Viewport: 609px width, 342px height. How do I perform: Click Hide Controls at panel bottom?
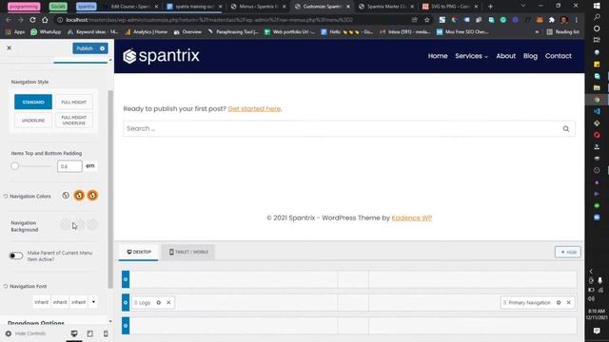coord(26,333)
